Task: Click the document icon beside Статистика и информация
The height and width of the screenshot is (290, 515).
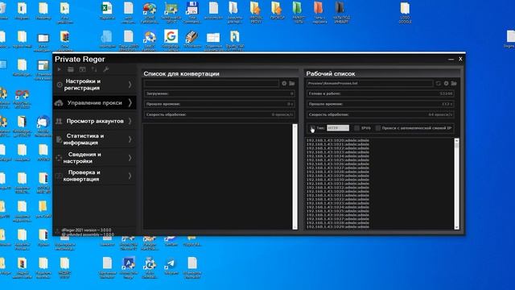Action: tap(59, 139)
